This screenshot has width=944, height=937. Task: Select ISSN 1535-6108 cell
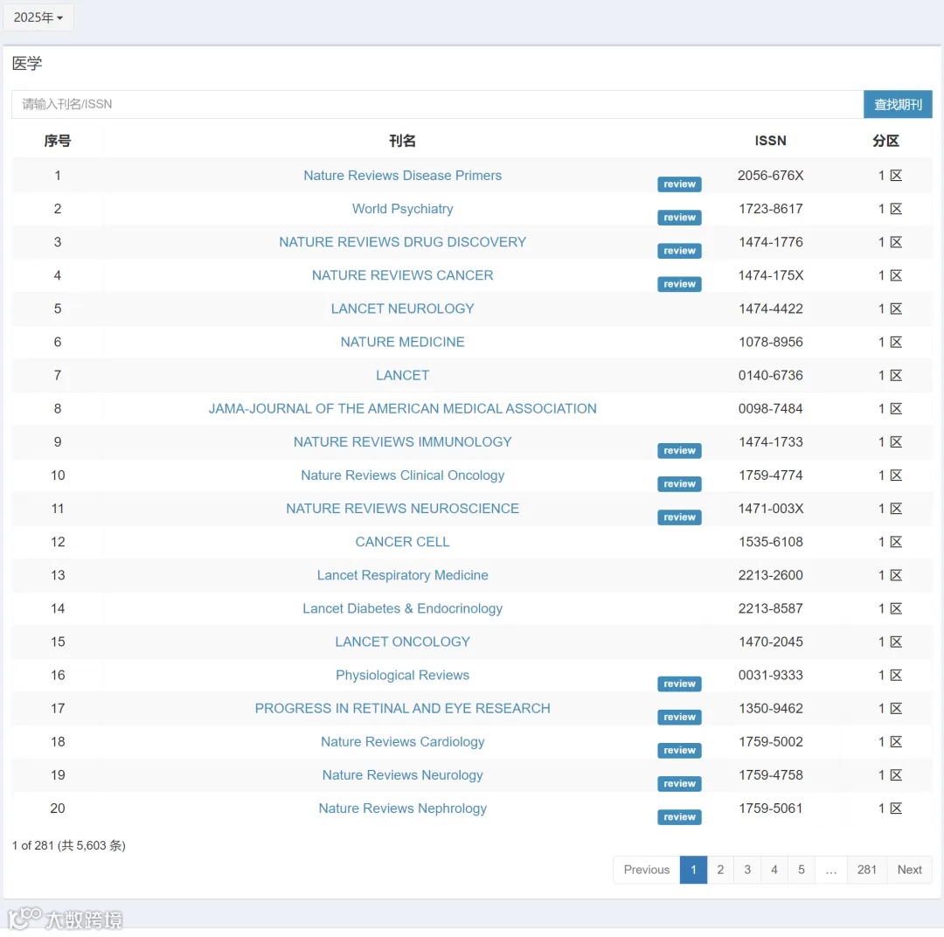pos(771,542)
